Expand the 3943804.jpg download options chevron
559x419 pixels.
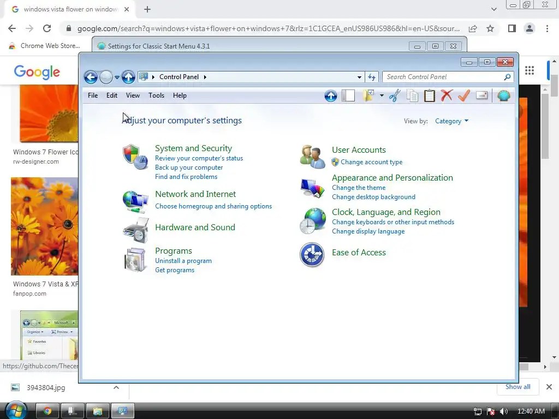116,387
